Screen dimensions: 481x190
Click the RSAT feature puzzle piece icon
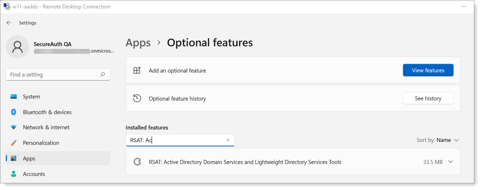[137, 162]
